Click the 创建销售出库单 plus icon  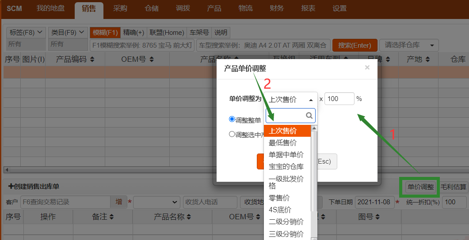click(x=11, y=187)
